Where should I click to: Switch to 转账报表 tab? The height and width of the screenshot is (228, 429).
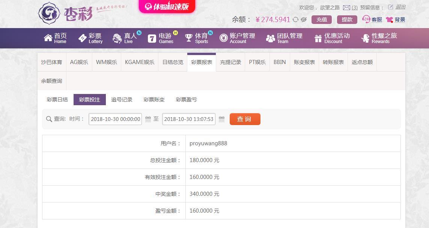[x=333, y=62]
